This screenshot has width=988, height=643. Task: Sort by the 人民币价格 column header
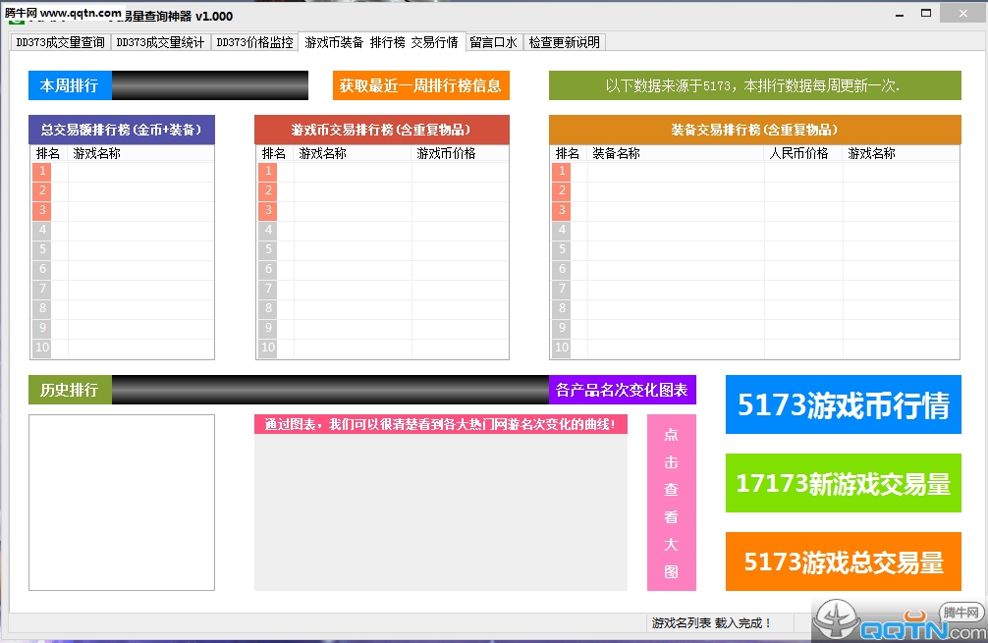pyautogui.click(x=803, y=154)
